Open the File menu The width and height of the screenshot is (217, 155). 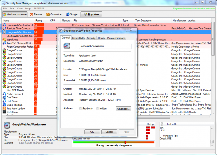click(x=5, y=9)
